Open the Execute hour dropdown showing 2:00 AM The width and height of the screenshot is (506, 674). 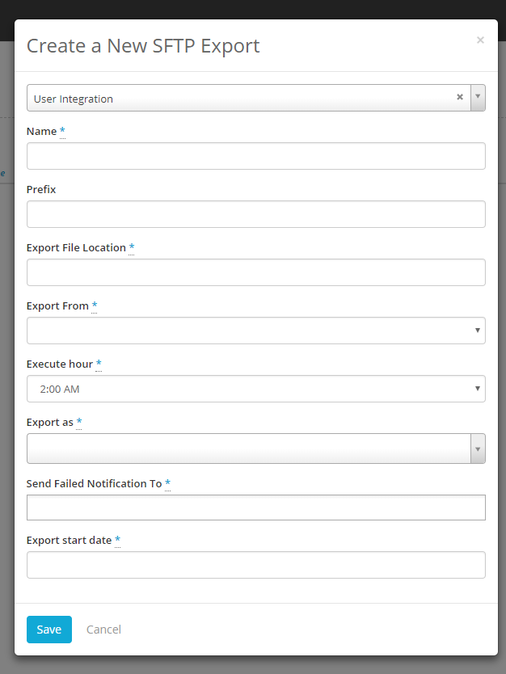[256, 389]
